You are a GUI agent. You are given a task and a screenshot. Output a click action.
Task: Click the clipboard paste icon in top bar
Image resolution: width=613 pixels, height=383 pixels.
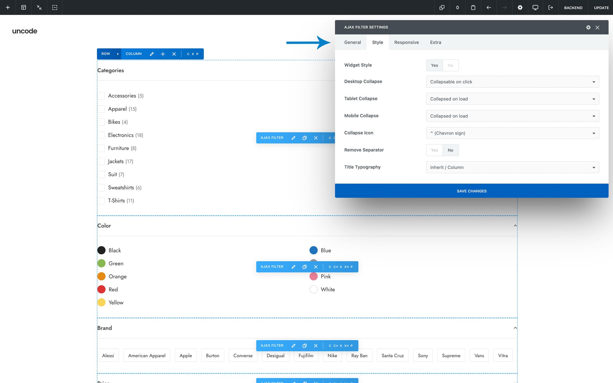click(473, 7)
